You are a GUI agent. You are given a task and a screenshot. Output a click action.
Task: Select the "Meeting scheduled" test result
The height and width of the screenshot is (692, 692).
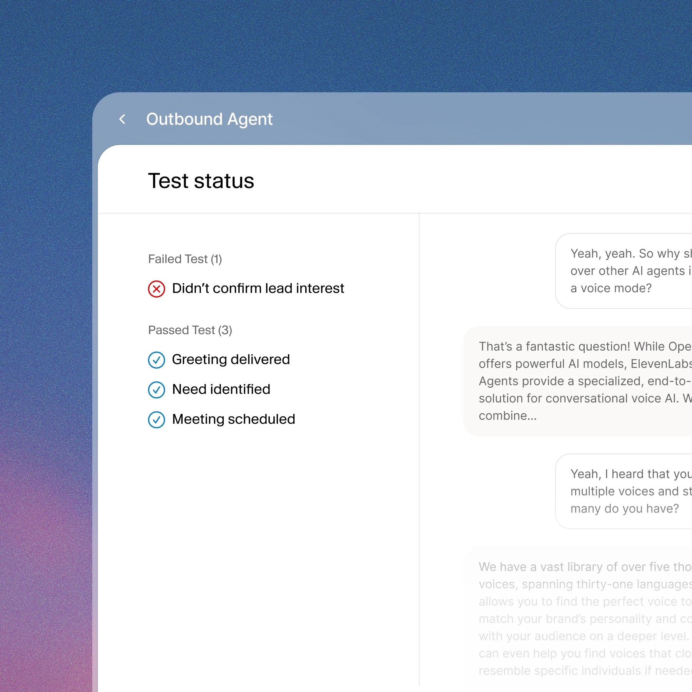coord(233,419)
